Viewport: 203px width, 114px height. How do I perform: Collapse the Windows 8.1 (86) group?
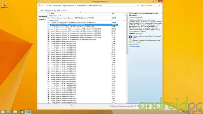tap(125, 21)
